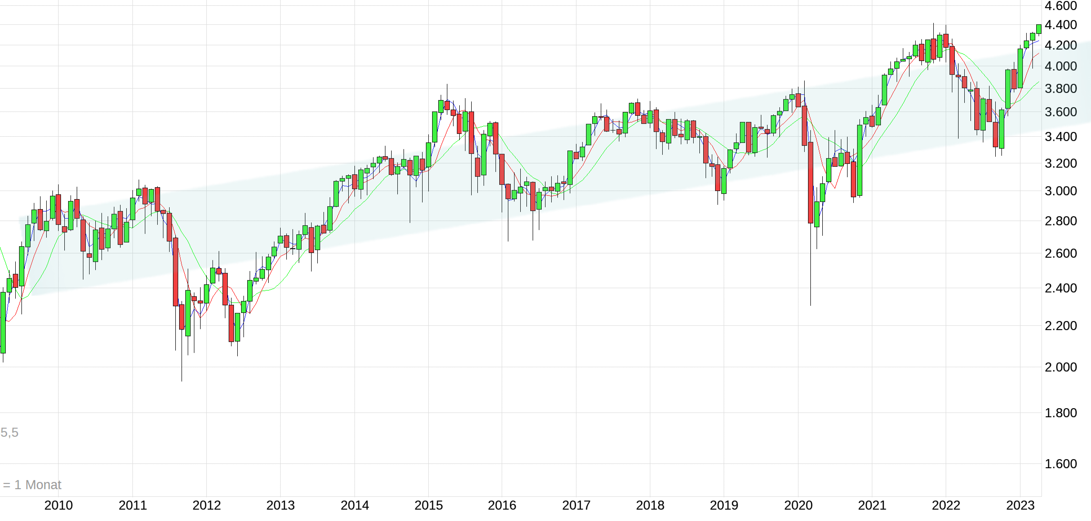Image resolution: width=1091 pixels, height=521 pixels.
Task: Click the last green candle at chart's right edge
Action: click(1039, 29)
